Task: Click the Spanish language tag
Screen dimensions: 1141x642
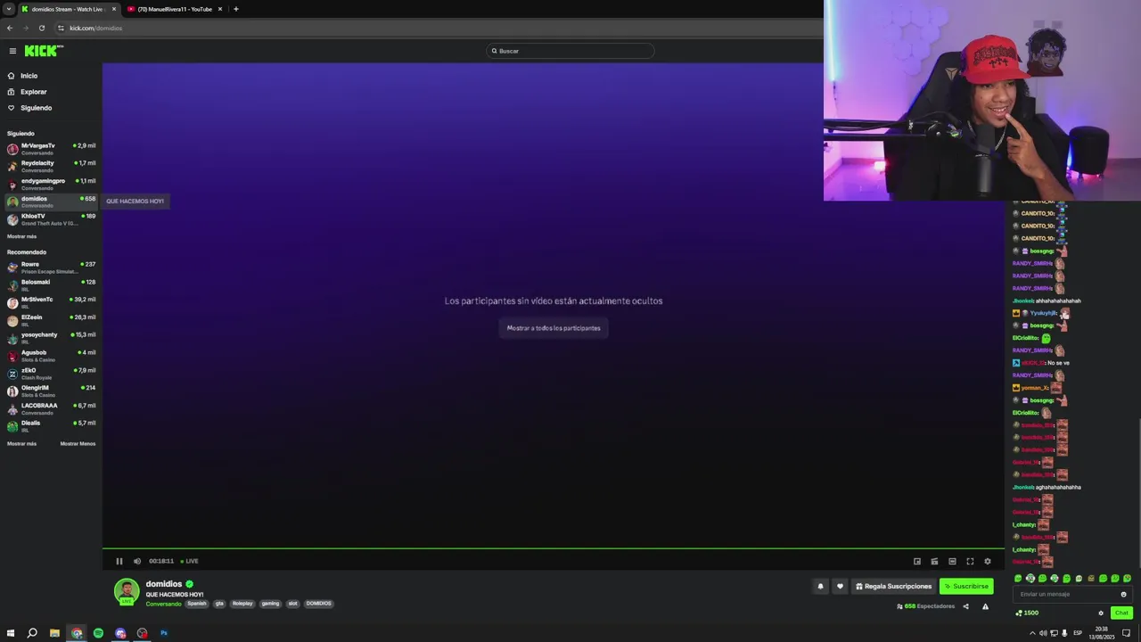Action: pyautogui.click(x=197, y=604)
